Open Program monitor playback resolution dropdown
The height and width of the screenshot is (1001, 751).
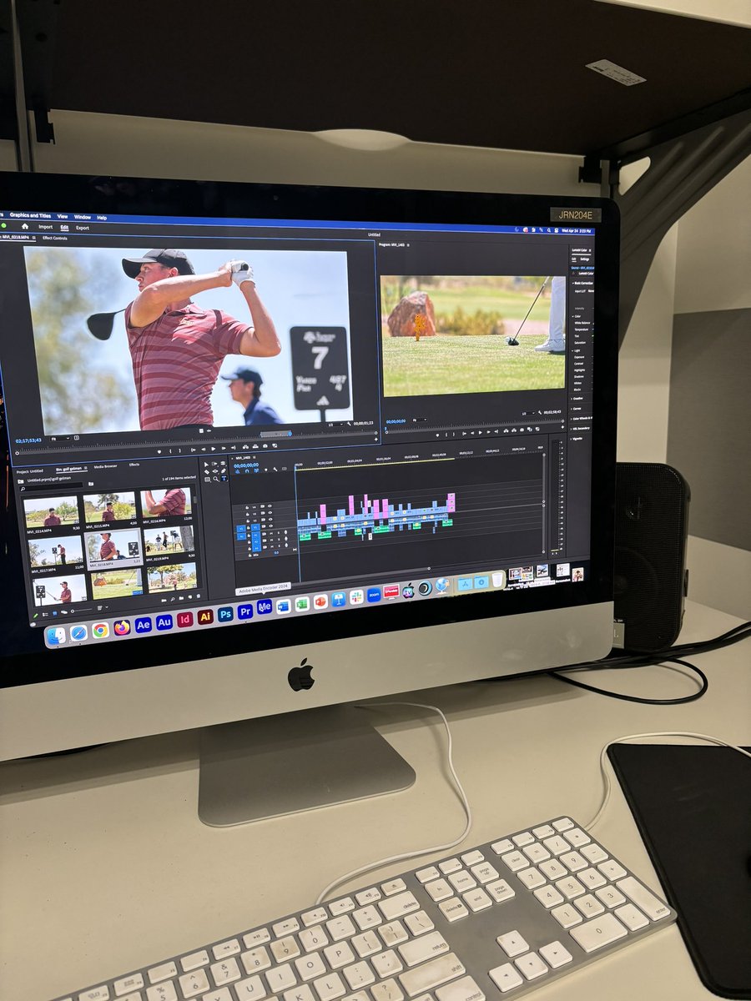pyautogui.click(x=528, y=413)
